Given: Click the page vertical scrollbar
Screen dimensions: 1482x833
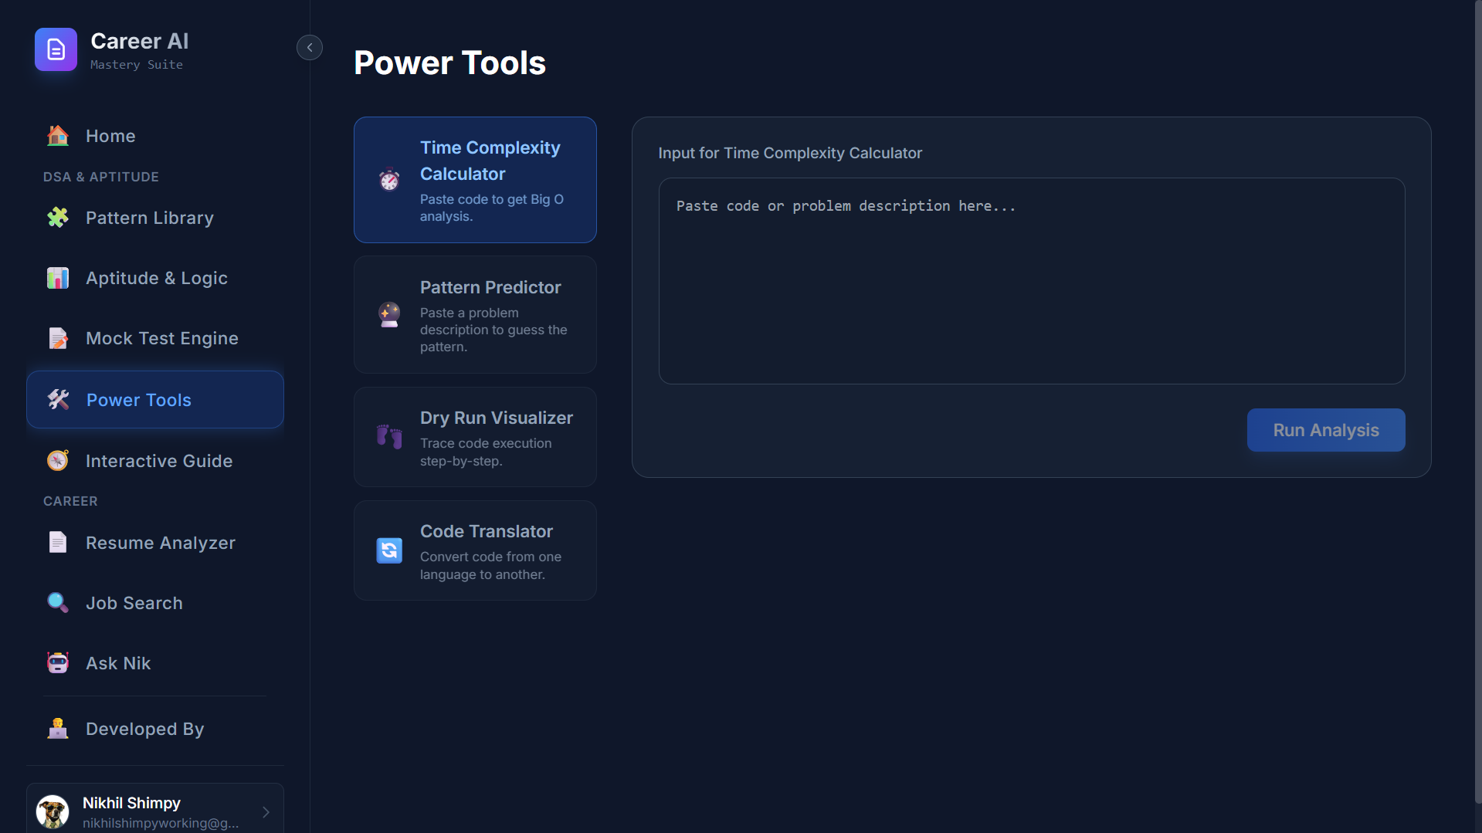Looking at the screenshot, I should point(1478,401).
